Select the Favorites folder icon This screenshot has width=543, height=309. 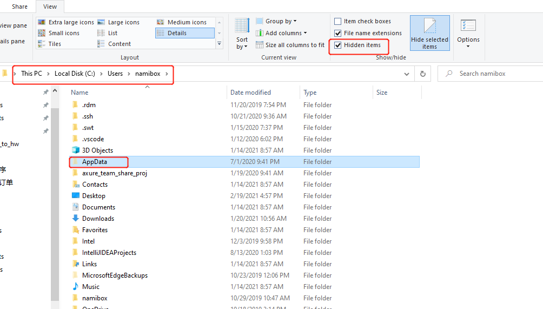(x=76, y=229)
